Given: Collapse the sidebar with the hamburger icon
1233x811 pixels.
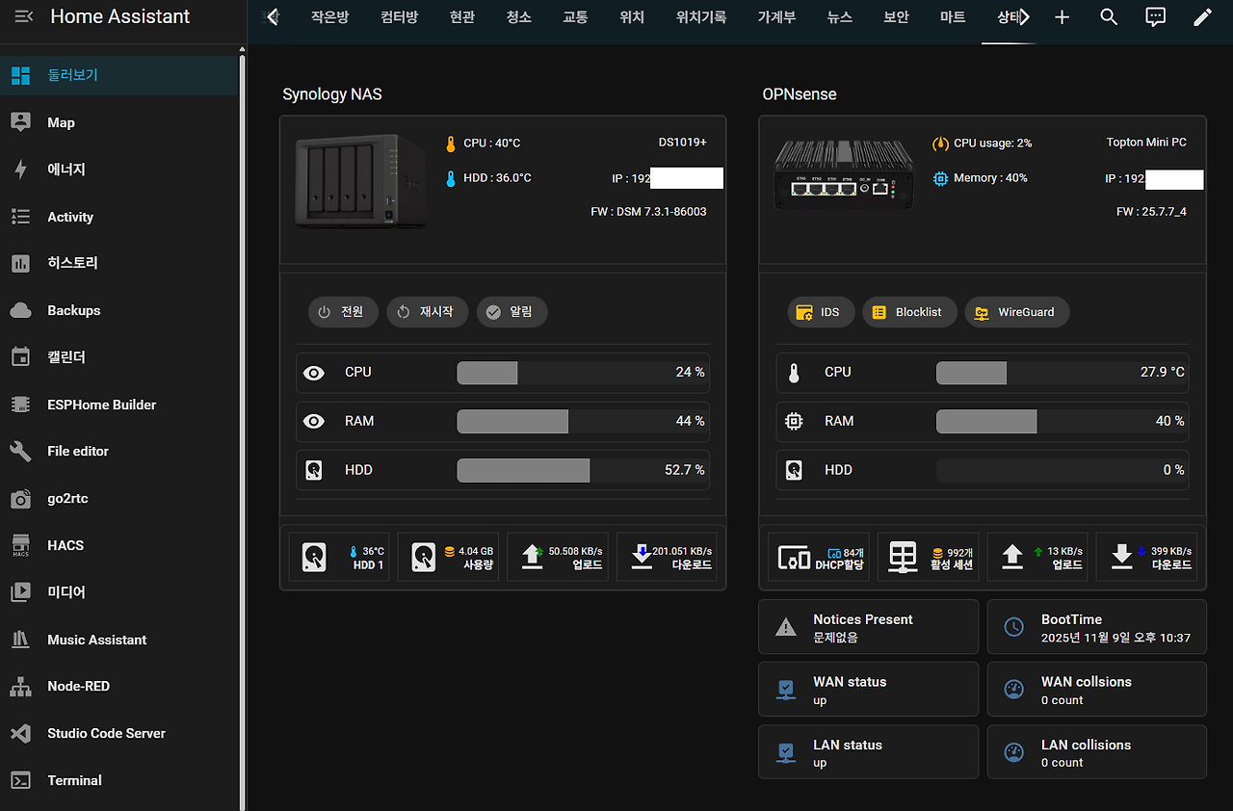Looking at the screenshot, I should [x=24, y=16].
